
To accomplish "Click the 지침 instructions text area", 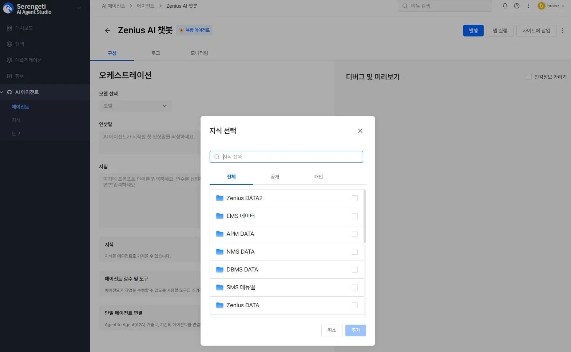I will 150,201.
